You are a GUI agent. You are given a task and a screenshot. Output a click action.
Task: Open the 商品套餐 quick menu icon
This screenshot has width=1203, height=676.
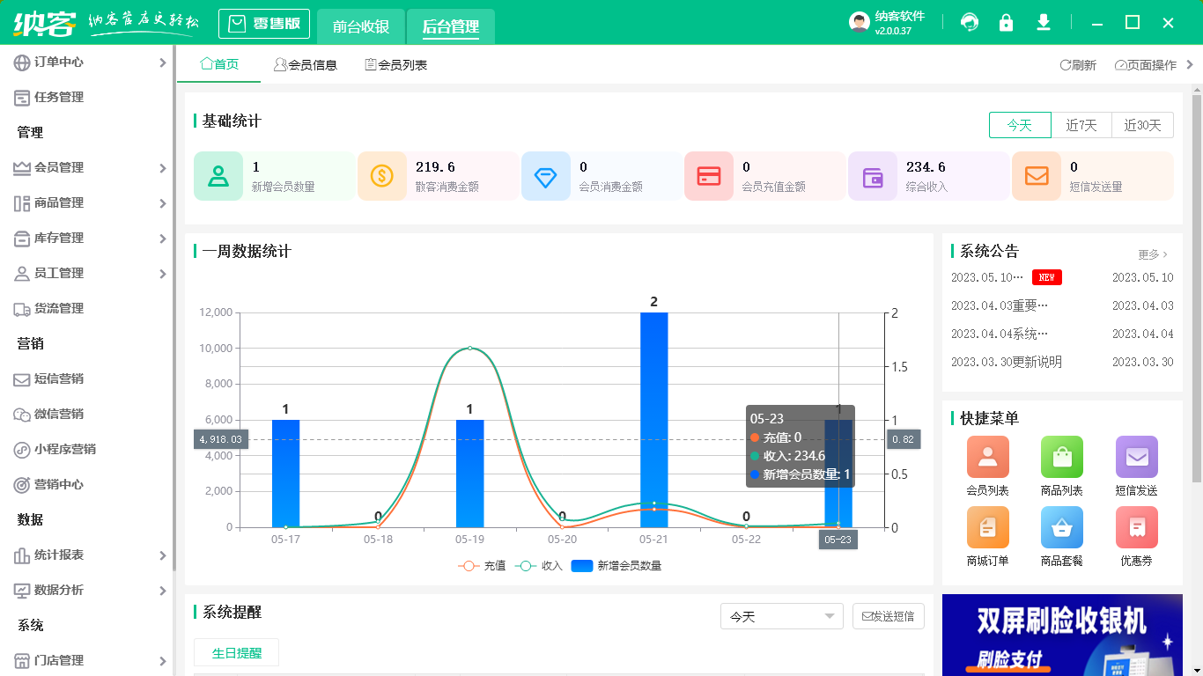click(x=1061, y=527)
